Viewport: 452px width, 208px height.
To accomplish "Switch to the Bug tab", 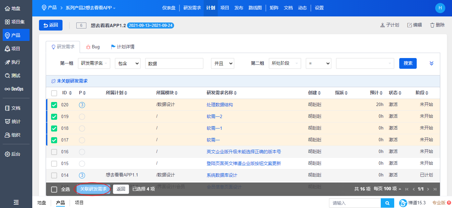I will pyautogui.click(x=93, y=47).
